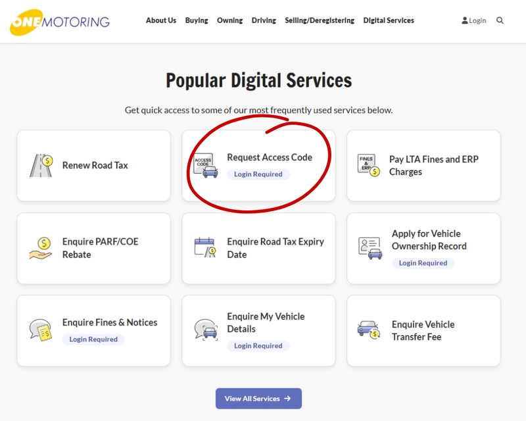526x421 pixels.
Task: Click the Fines & Notices speech bubble icon
Action: pyautogui.click(x=41, y=330)
